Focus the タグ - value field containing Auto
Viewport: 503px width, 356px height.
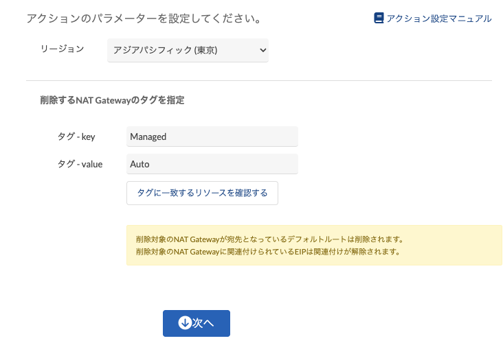click(x=212, y=164)
